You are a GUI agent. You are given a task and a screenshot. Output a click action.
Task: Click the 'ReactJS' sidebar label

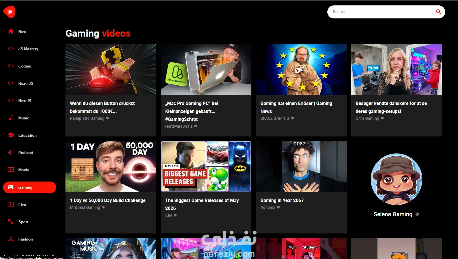[x=26, y=83]
